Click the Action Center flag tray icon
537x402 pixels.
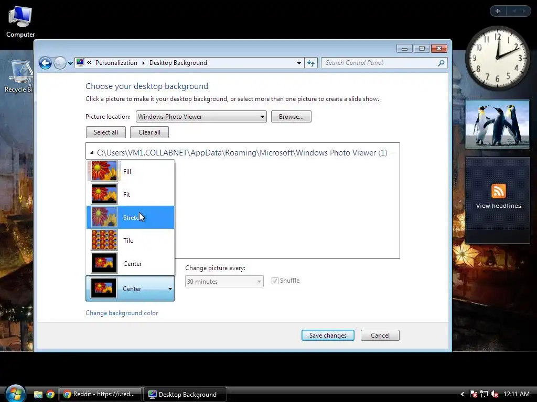tap(474, 394)
